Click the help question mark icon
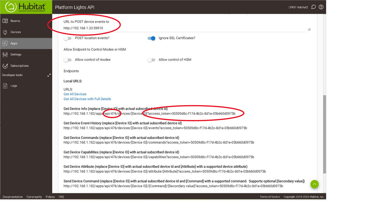Image resolution: width=382 pixels, height=223 pixels. point(321,7)
